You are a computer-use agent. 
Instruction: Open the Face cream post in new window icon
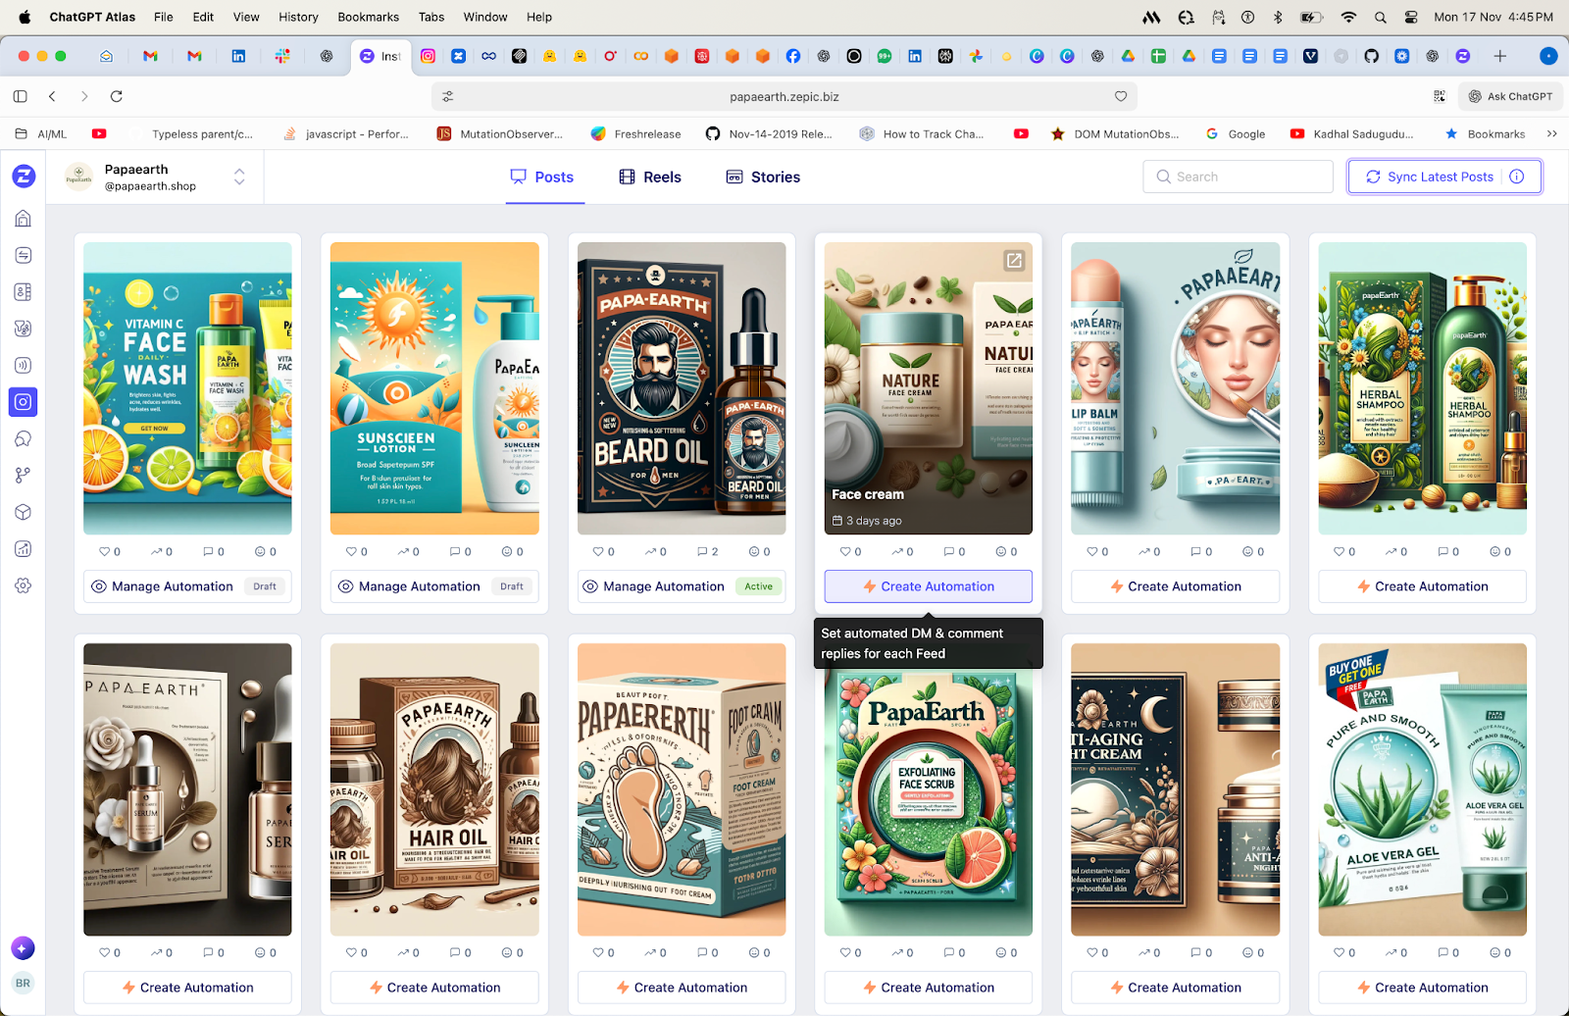pyautogui.click(x=1014, y=260)
